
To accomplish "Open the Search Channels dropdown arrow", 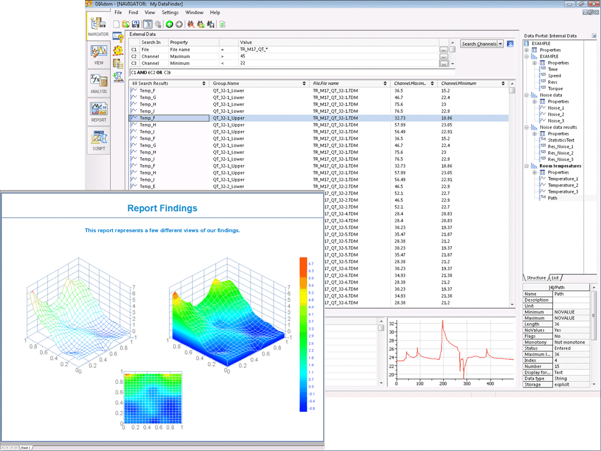I will (501, 44).
